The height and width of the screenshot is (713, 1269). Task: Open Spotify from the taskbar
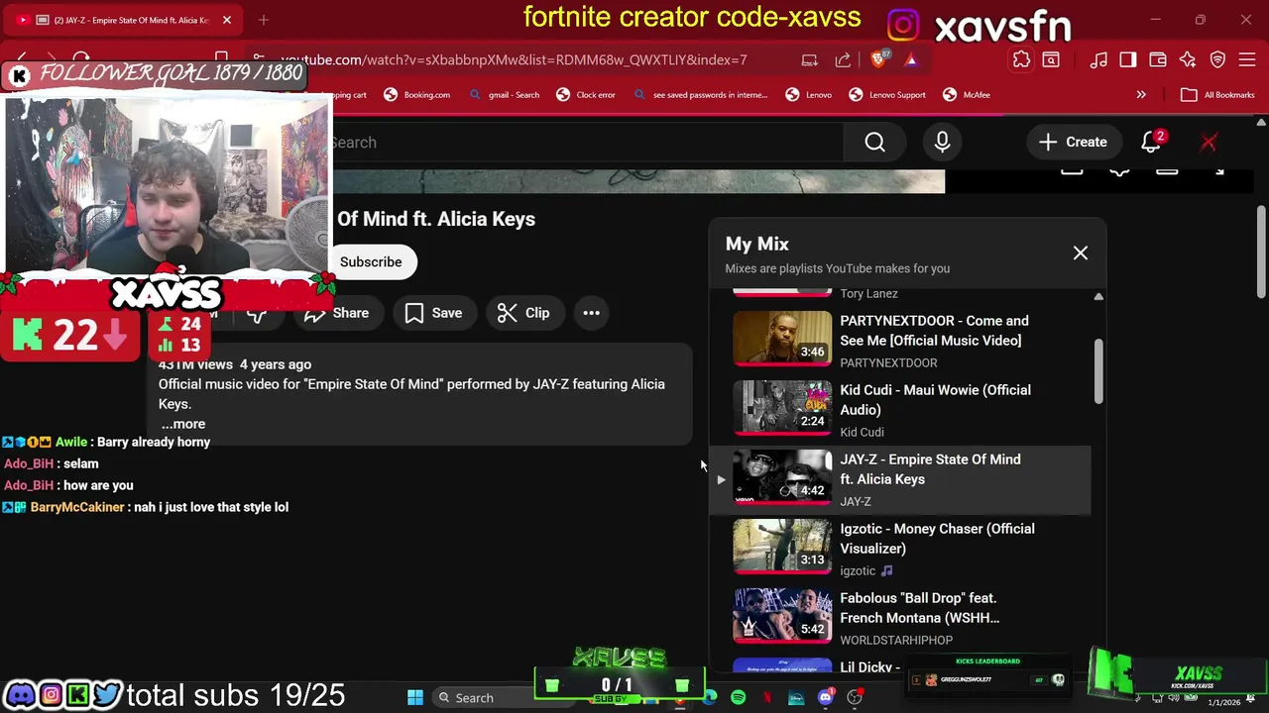739,698
